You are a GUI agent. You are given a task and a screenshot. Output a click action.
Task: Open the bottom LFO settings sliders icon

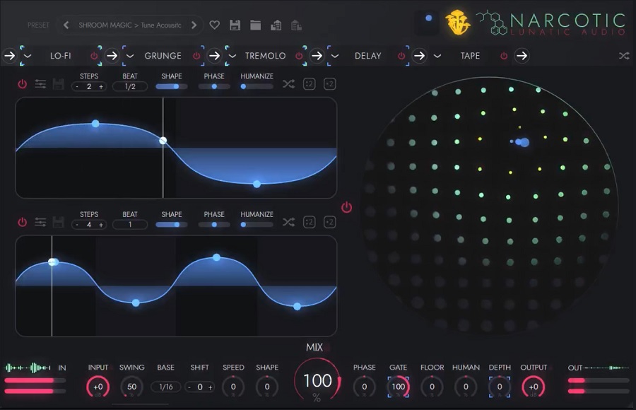coord(40,223)
